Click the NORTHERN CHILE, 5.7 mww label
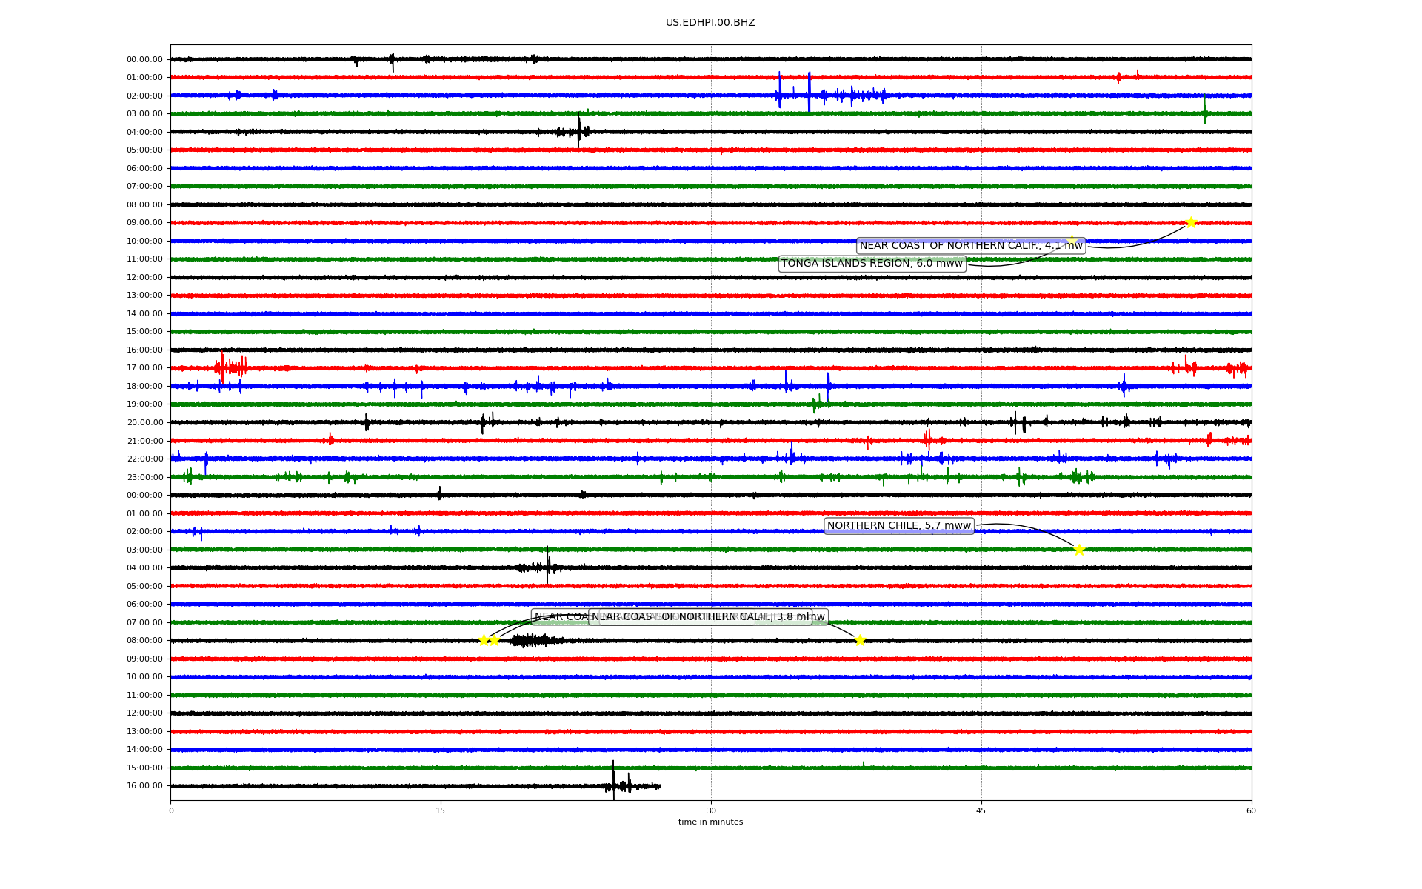Image resolution: width=1422 pixels, height=889 pixels. click(898, 526)
